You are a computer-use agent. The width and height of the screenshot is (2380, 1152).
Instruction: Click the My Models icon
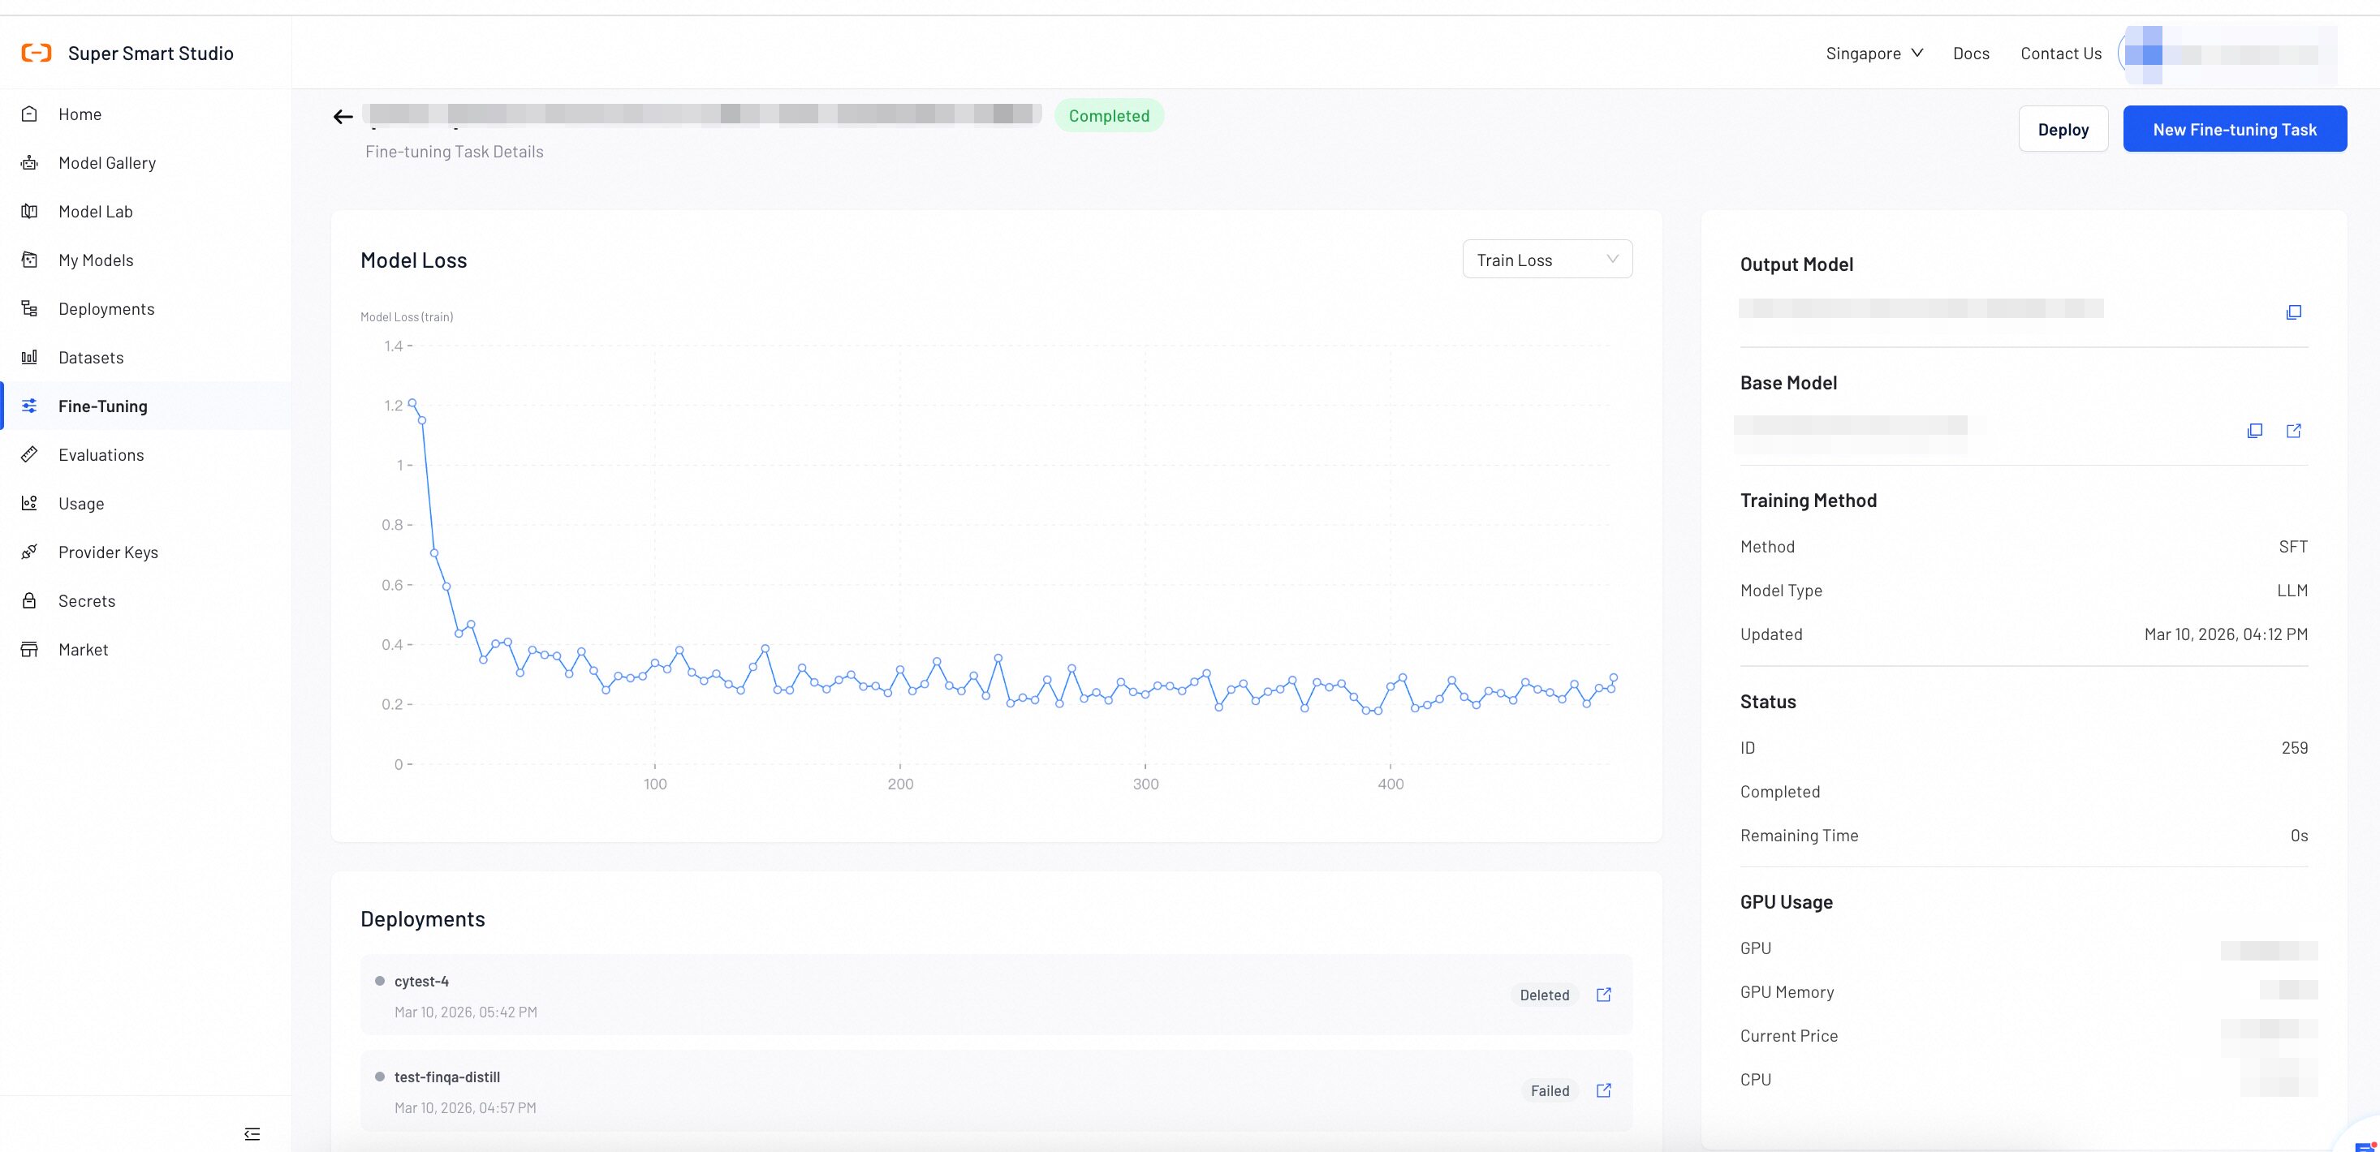tap(29, 260)
